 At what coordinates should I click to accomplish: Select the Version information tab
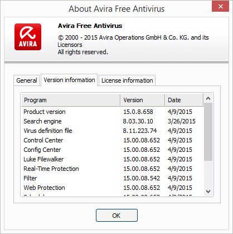tap(69, 80)
